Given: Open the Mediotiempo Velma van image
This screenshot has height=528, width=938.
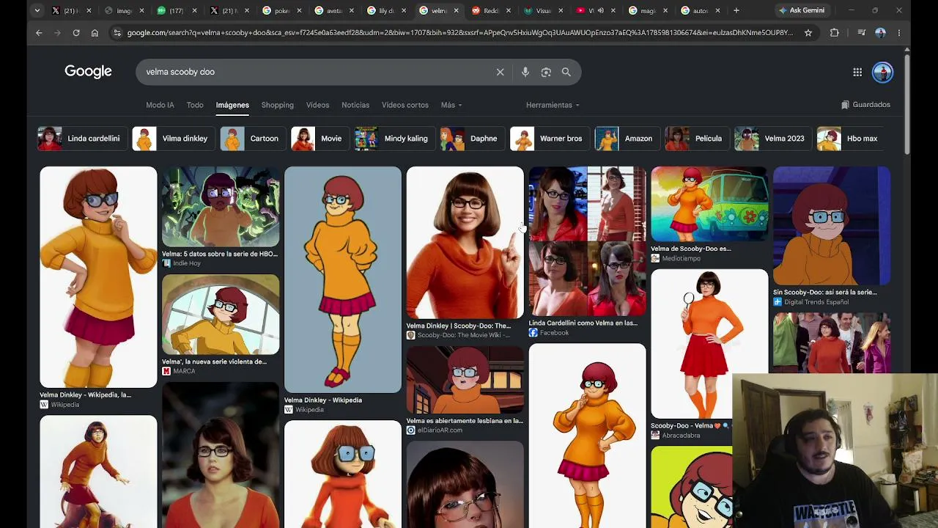Looking at the screenshot, I should click(709, 204).
